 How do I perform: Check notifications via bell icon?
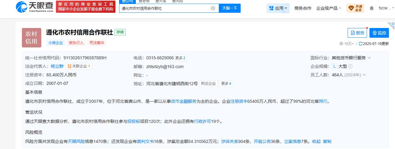pyautogui.click(x=372, y=8)
